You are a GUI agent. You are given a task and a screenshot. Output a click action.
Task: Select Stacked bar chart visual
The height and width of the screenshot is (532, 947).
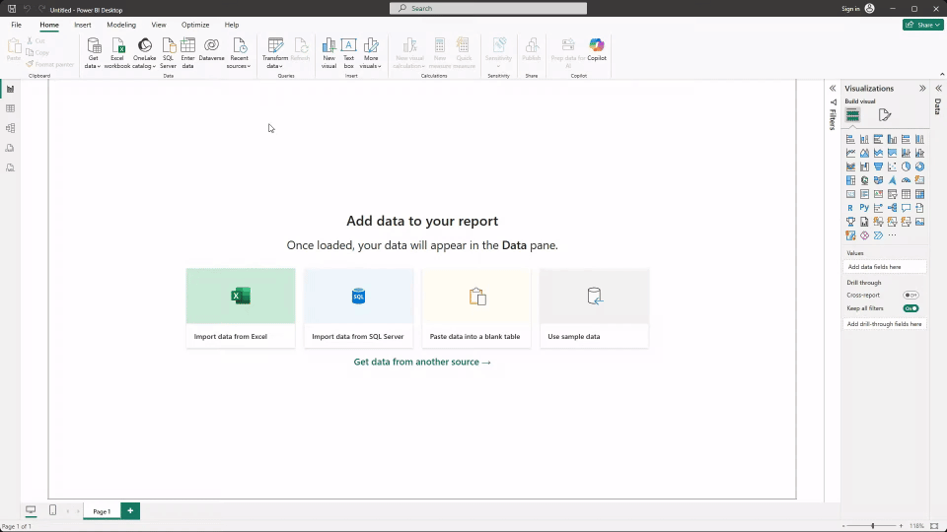coord(850,139)
